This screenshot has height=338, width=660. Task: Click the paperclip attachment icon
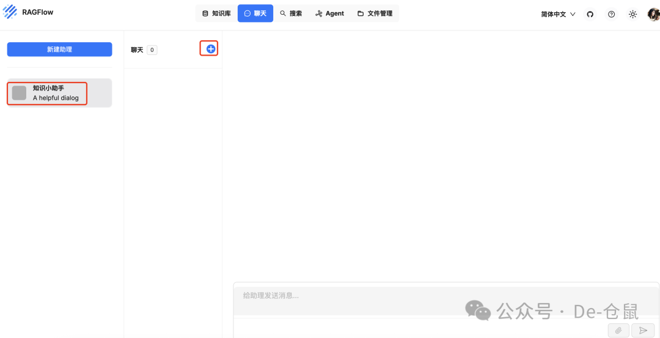pos(618,330)
